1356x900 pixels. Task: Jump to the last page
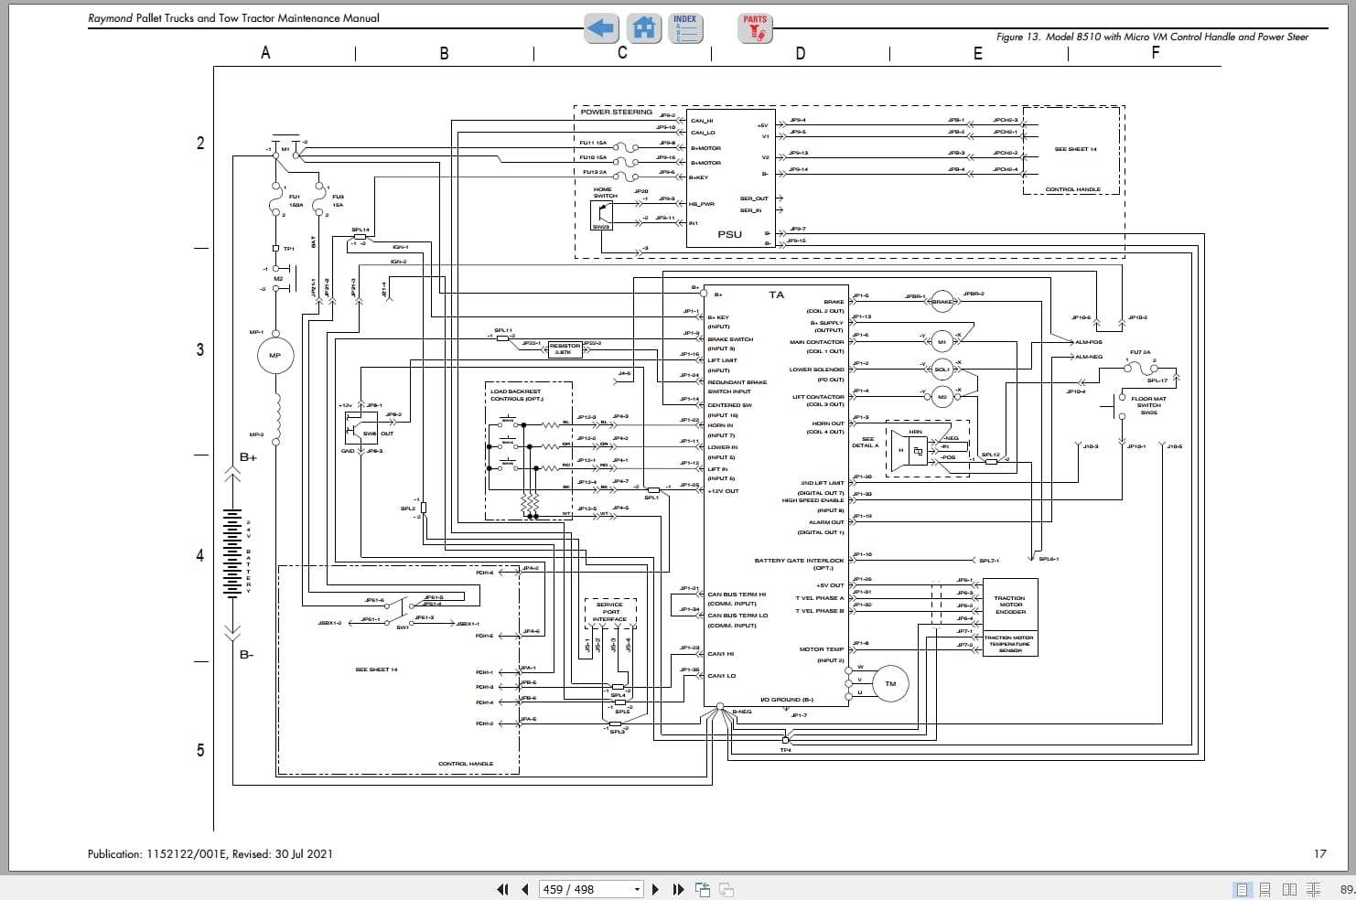point(678,889)
